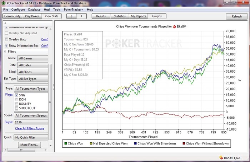Click the blue Chips Won With Showdown marker
The width and height of the screenshot is (250, 162).
pos(135,143)
